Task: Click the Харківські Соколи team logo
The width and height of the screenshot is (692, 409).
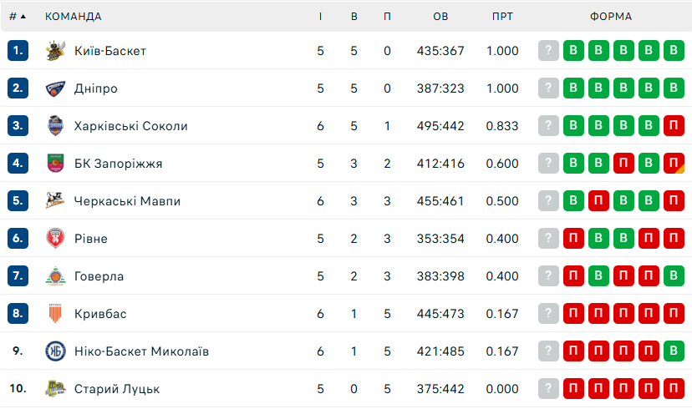Action: point(55,126)
